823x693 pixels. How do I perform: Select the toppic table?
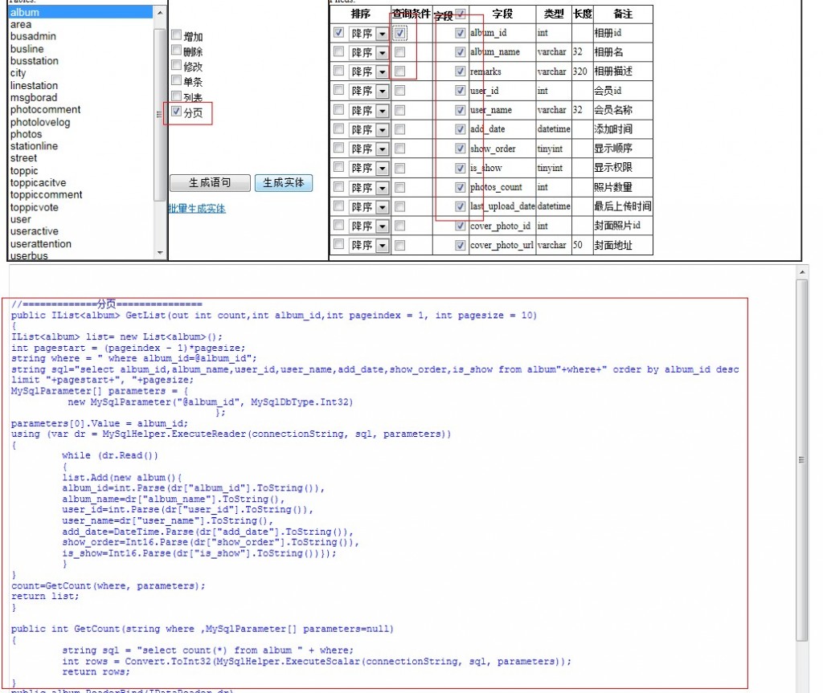coord(80,170)
